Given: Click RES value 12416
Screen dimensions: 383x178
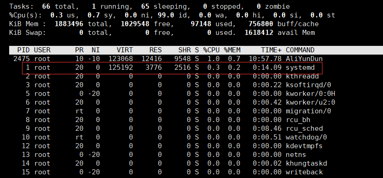Looking at the screenshot, I should [x=151, y=59].
